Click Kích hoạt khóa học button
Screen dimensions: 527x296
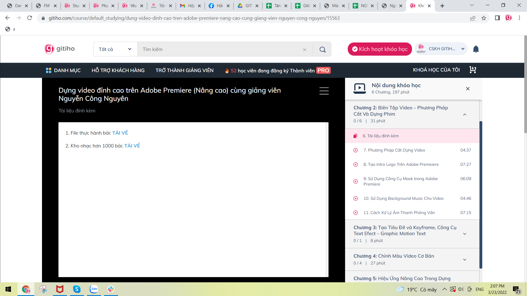(x=380, y=49)
